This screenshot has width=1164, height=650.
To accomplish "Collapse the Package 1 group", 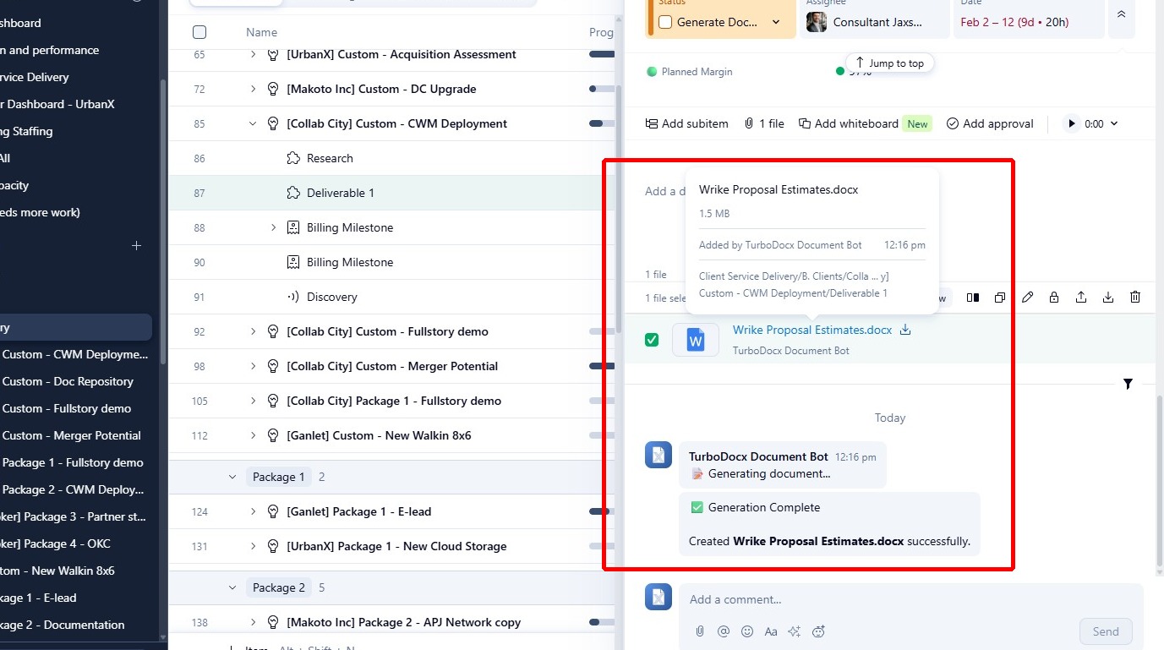I will (232, 477).
